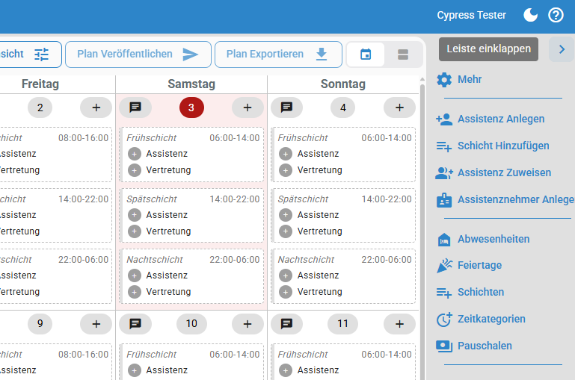The height and width of the screenshot is (380, 575).
Task: Click the calendar vertical scrollbar
Action: [422, 231]
